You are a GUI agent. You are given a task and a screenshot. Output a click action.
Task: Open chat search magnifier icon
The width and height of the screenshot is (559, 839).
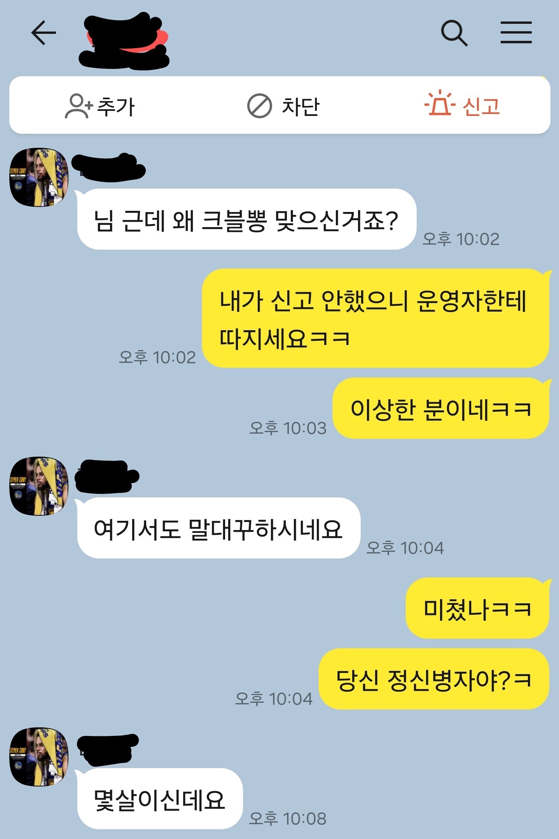(454, 33)
